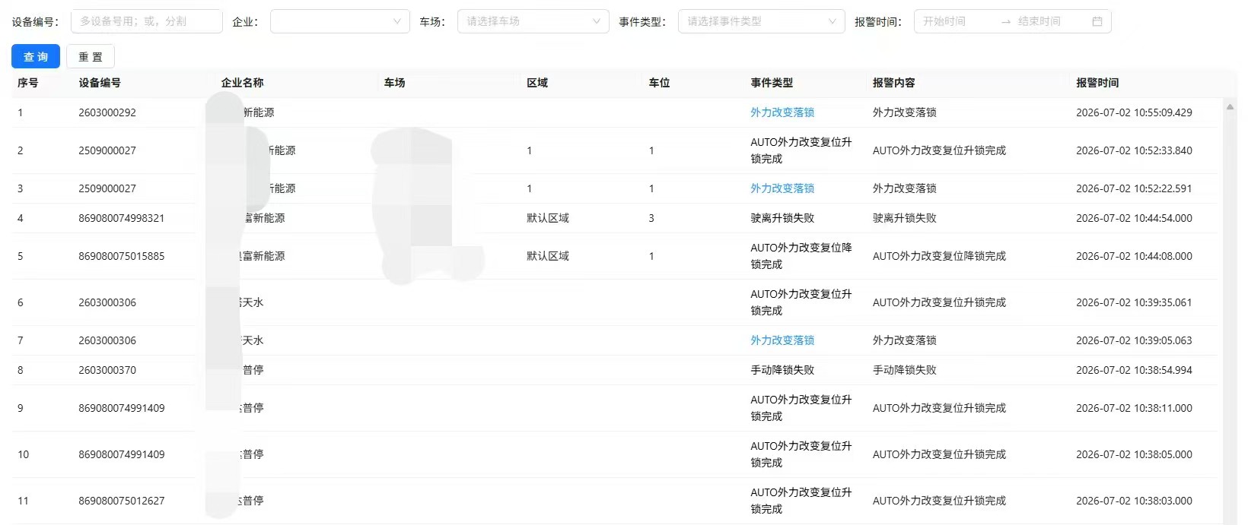1248x525 pixels.
Task: Click the 重置 button
Action: tap(91, 56)
